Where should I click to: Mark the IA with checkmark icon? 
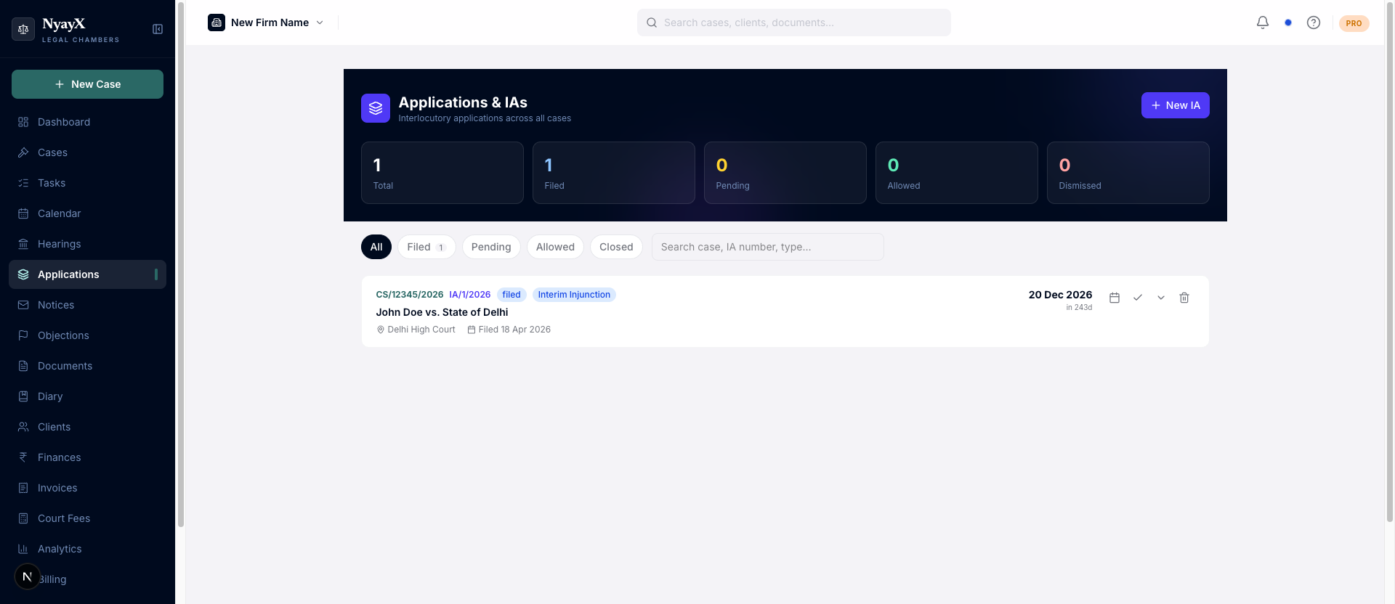pos(1138,298)
